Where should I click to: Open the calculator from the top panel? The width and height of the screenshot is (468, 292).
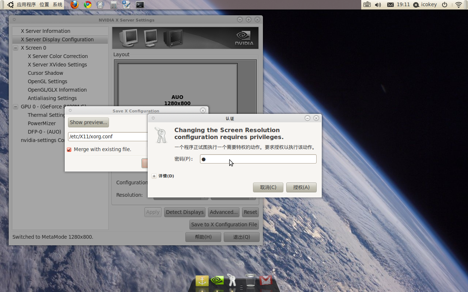point(114,5)
